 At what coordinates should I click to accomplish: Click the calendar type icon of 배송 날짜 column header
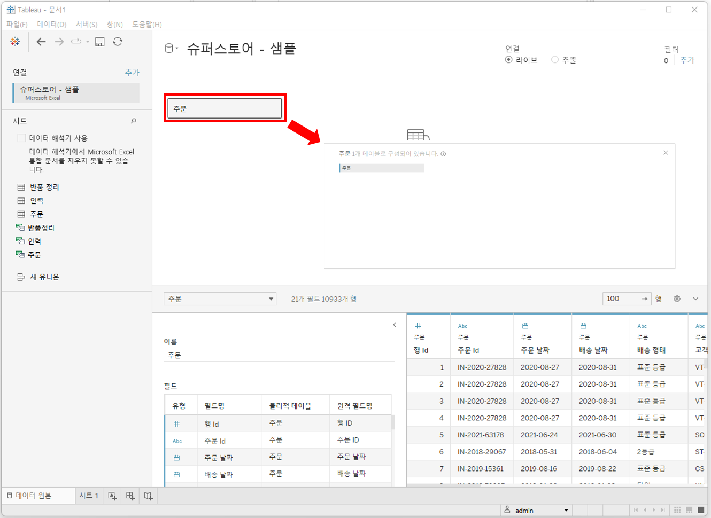tap(583, 326)
